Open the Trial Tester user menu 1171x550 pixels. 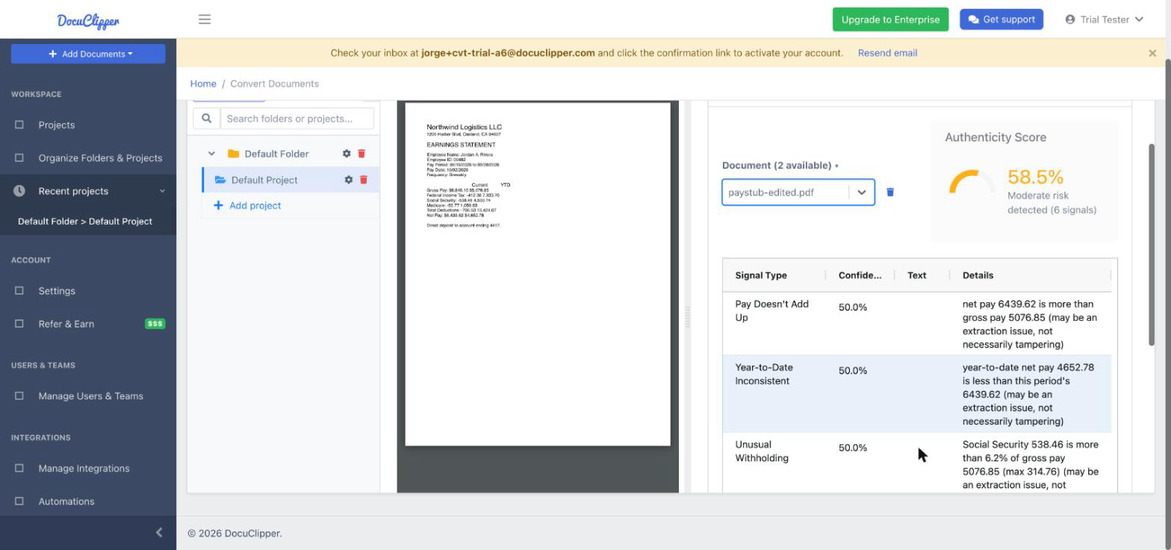click(x=1104, y=19)
